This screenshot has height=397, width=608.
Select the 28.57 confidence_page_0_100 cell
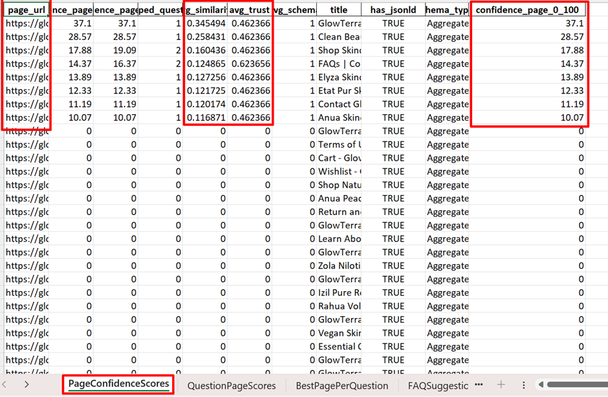coord(527,37)
